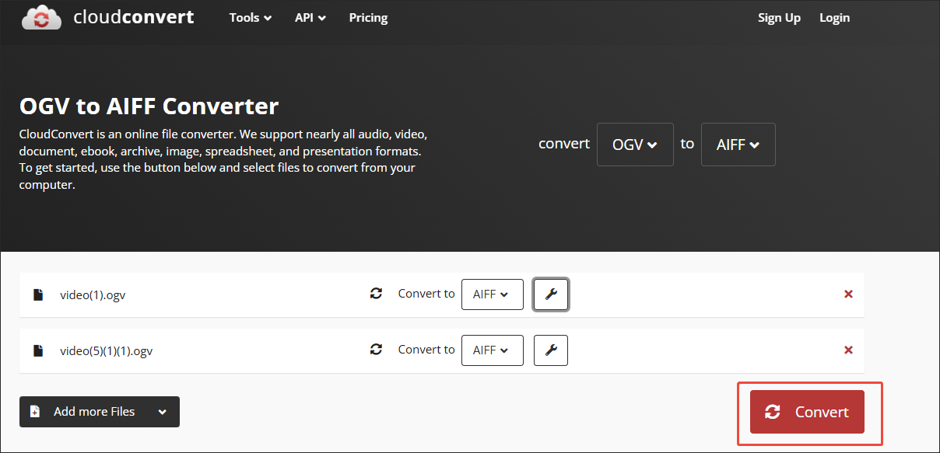Delete video(5)(1)(1).ogv using red X

coord(848,350)
